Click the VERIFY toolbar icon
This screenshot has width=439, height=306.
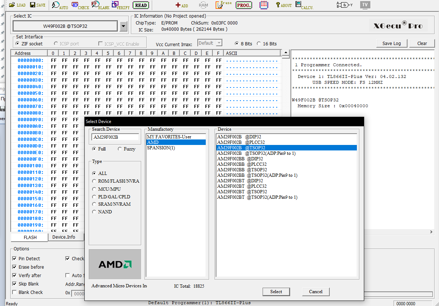(x=121, y=5)
